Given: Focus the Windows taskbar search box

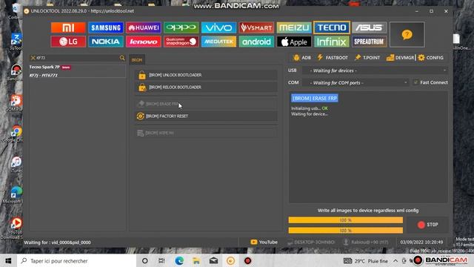Looking at the screenshot, I should 76,260.
